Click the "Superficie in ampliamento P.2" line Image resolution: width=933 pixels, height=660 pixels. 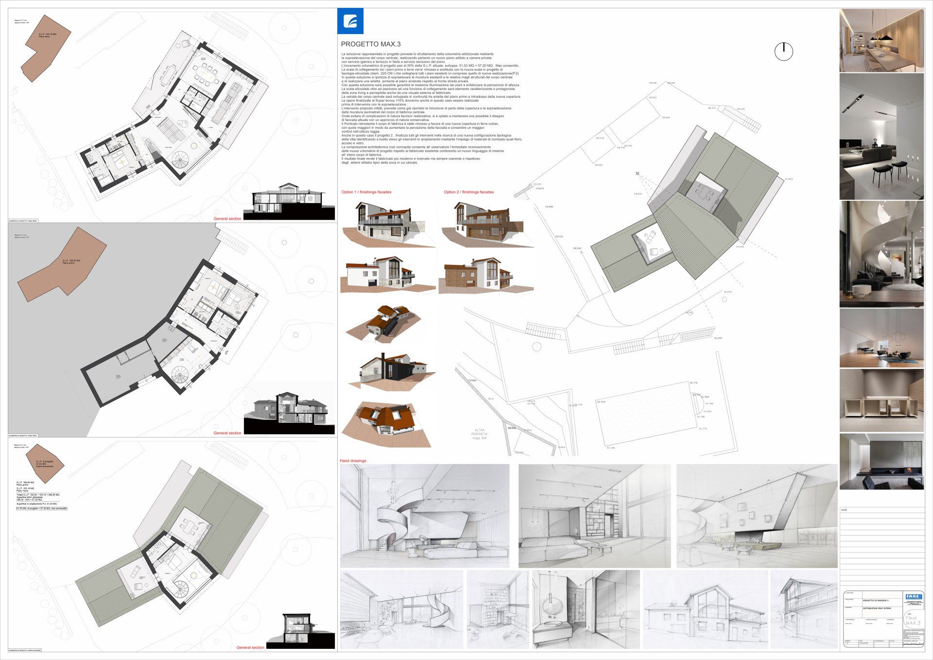pos(37,504)
